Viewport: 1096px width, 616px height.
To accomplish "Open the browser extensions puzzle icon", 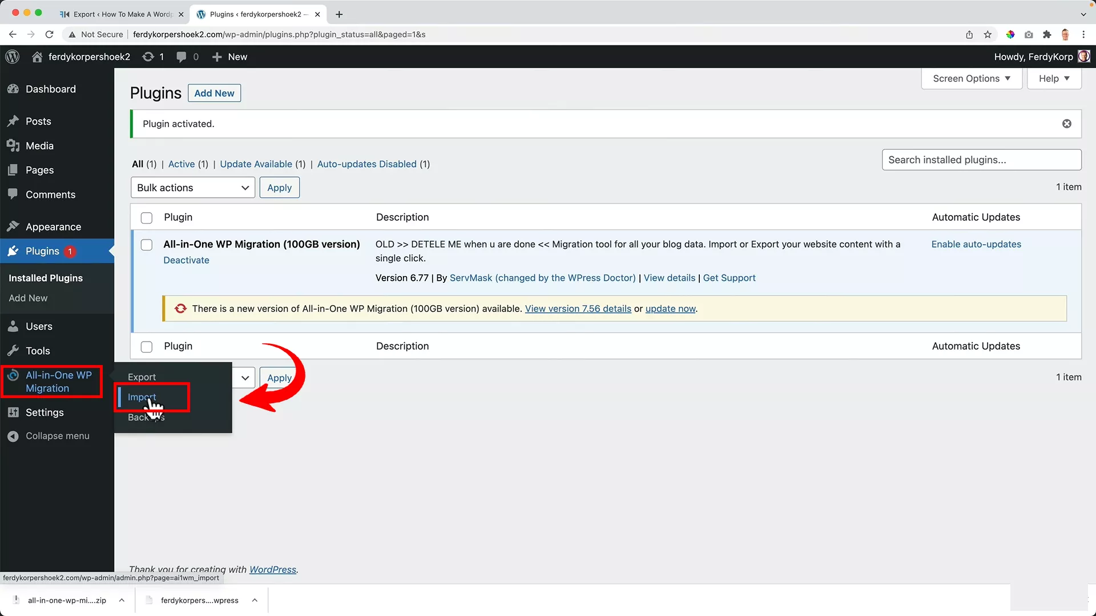I will [1047, 34].
